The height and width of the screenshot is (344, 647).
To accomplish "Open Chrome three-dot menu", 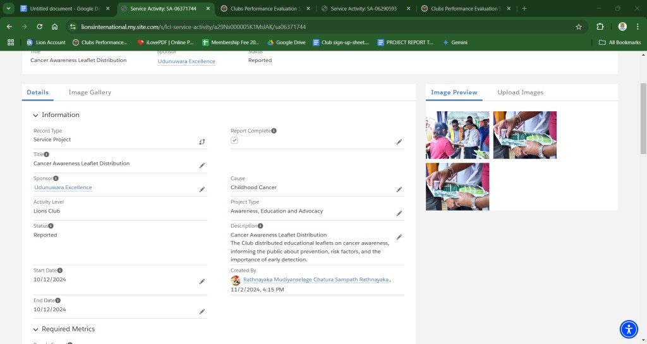I will pyautogui.click(x=638, y=27).
